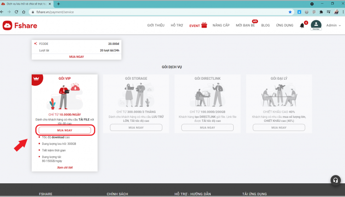
Task: Click the GÓI DIRECTLINK title
Action: 207,78
